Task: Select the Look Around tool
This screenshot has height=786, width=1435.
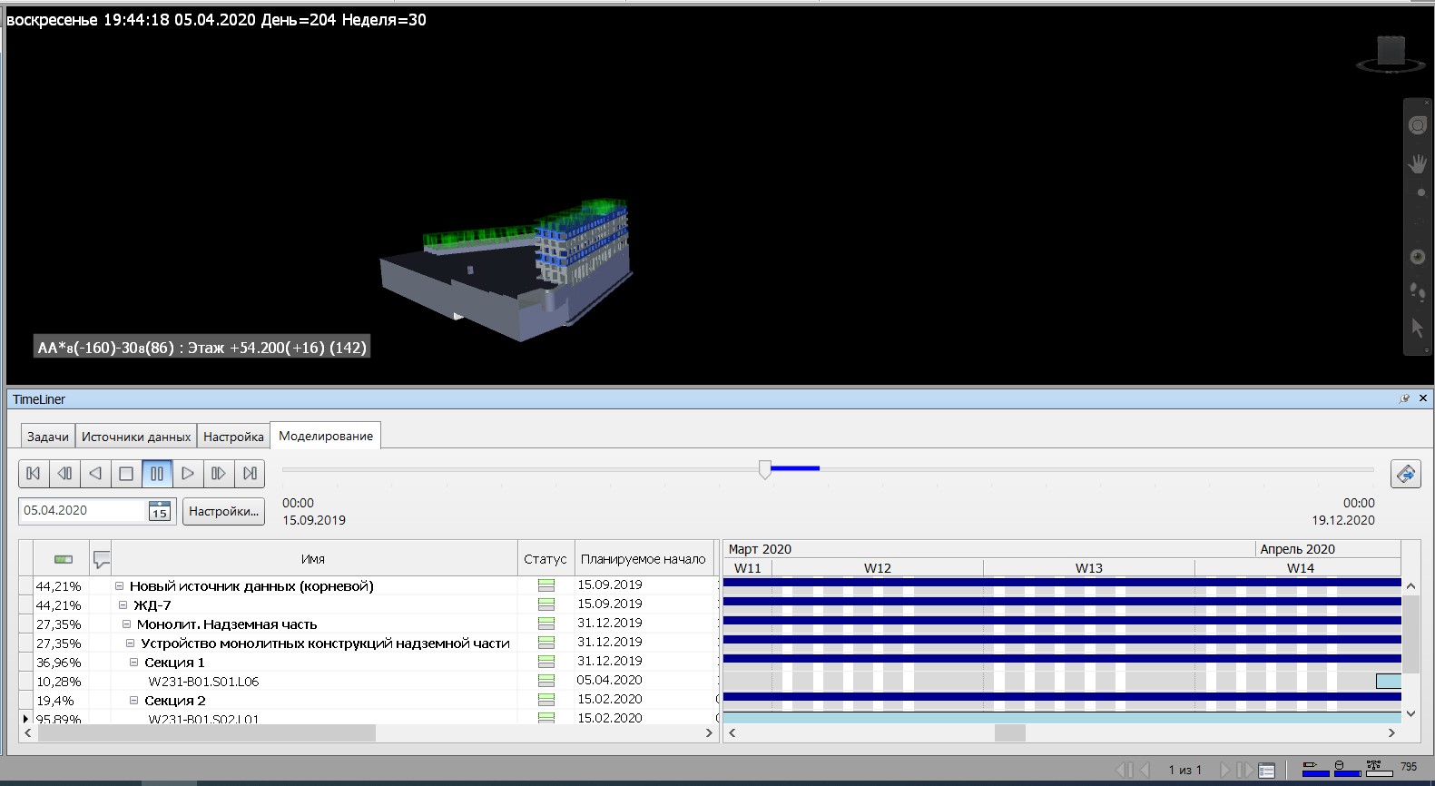Action: (x=1418, y=257)
